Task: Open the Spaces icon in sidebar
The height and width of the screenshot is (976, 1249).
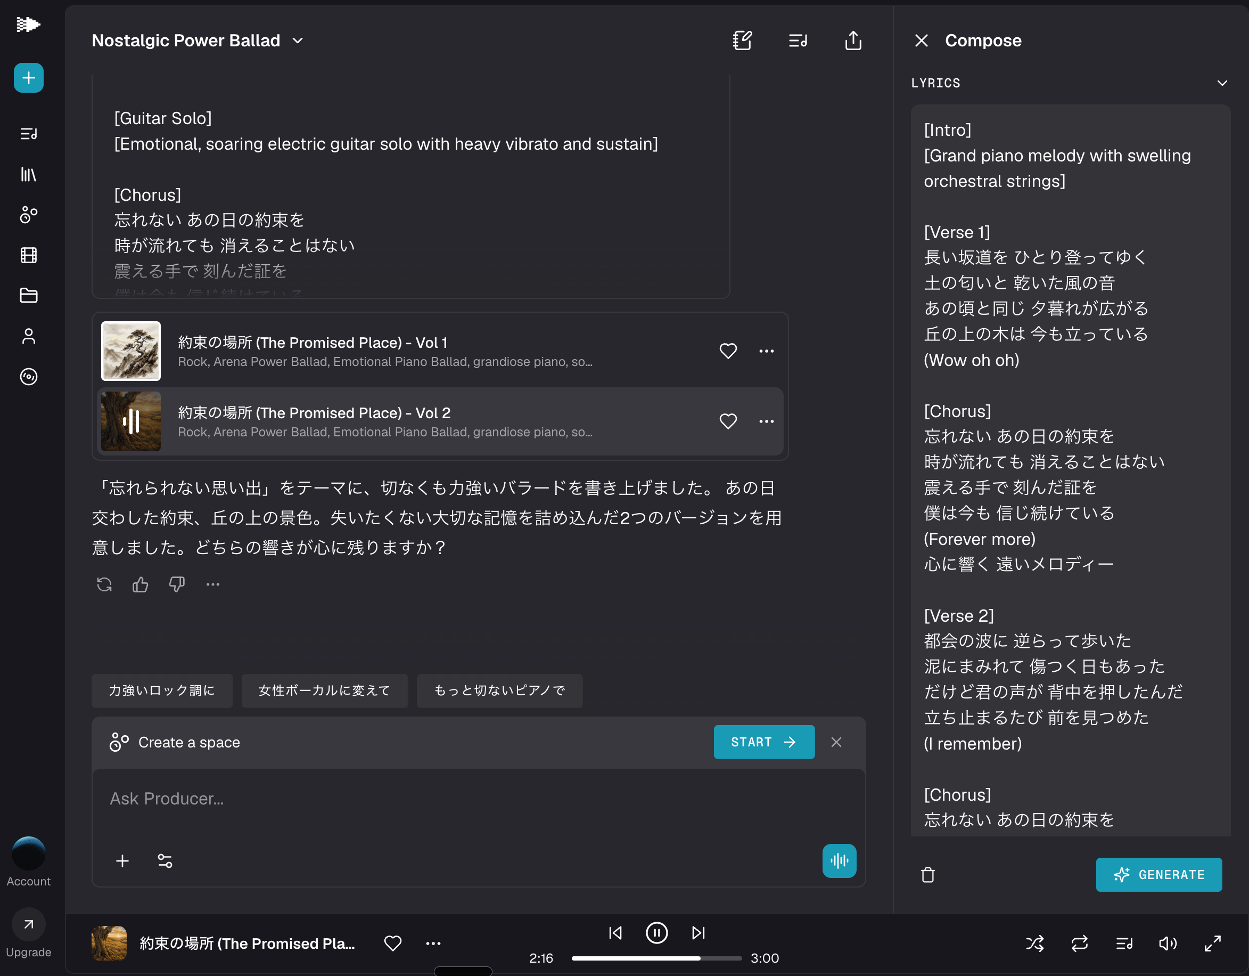Action: (29, 215)
